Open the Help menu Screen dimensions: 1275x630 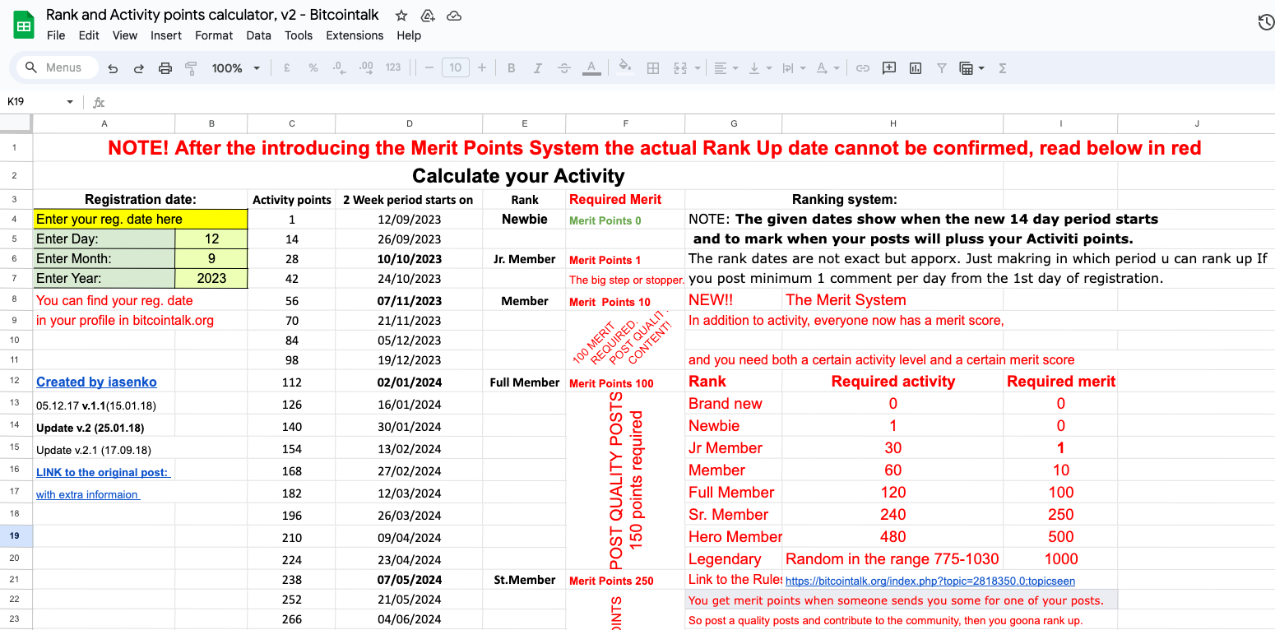coord(409,35)
